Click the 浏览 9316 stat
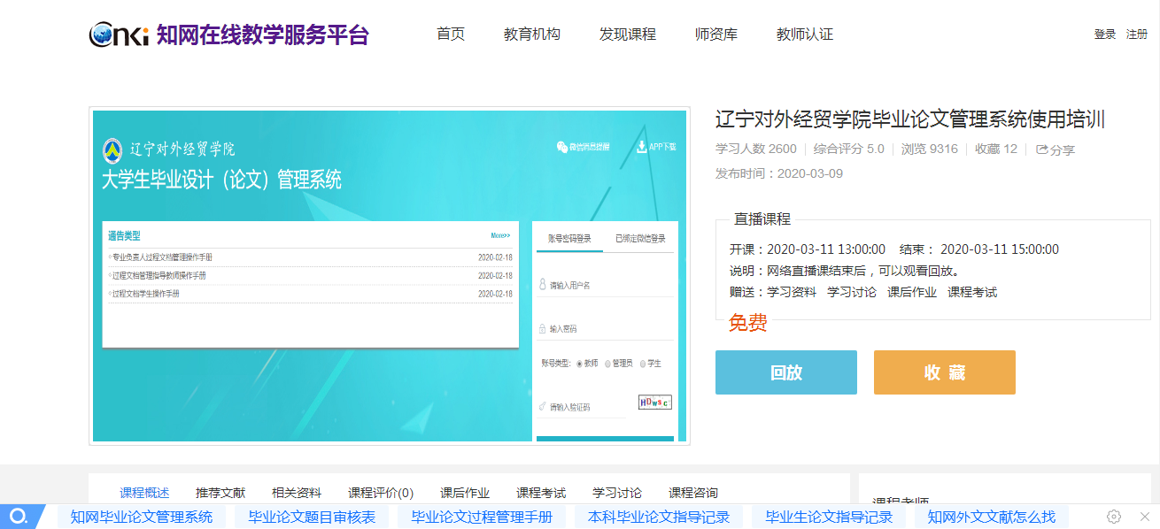This screenshot has height=529, width=1160. pyautogui.click(x=930, y=149)
